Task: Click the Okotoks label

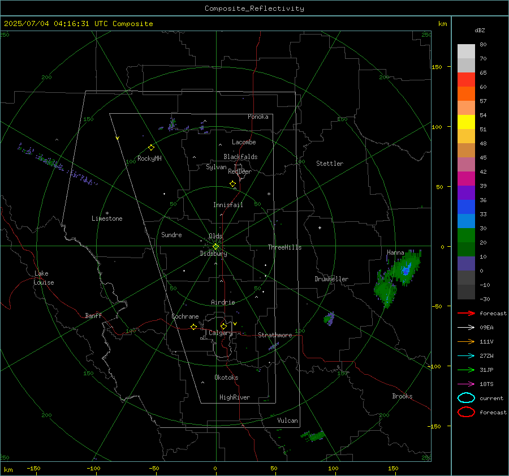Action: click(226, 378)
